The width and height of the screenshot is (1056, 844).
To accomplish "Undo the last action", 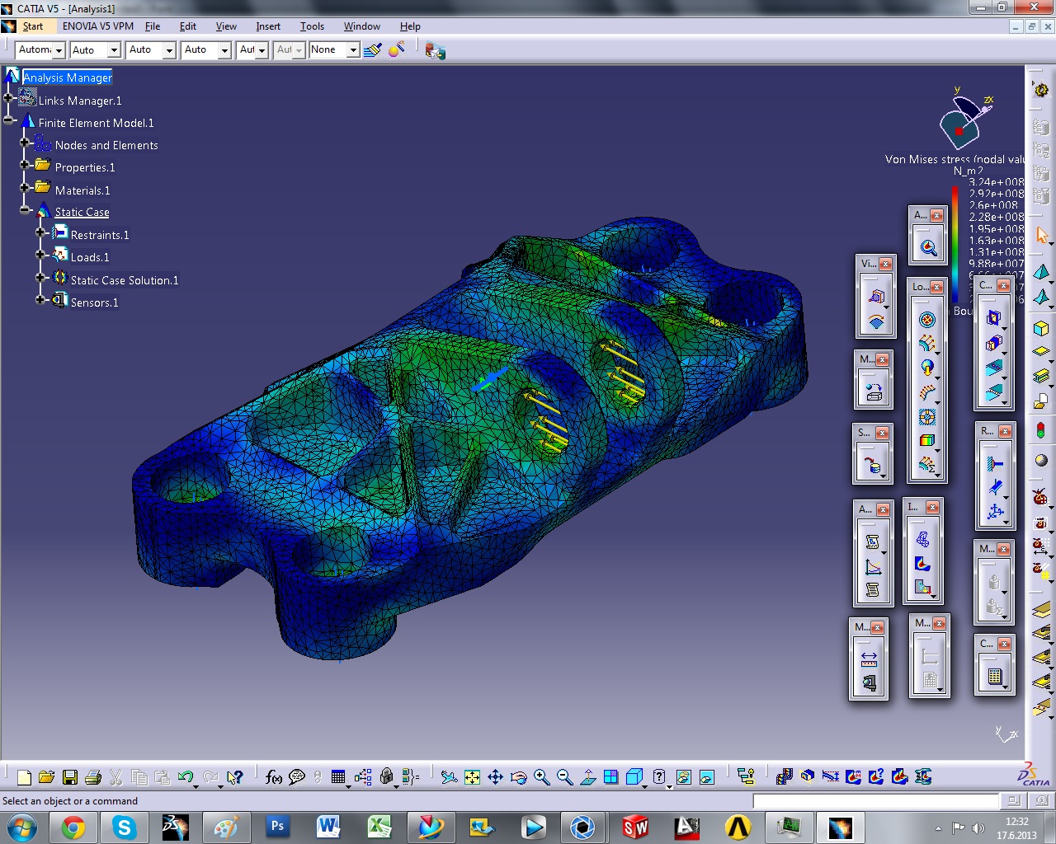I will pyautogui.click(x=186, y=777).
